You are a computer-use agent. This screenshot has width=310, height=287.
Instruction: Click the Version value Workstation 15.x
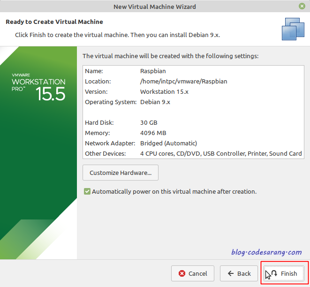[164, 92]
